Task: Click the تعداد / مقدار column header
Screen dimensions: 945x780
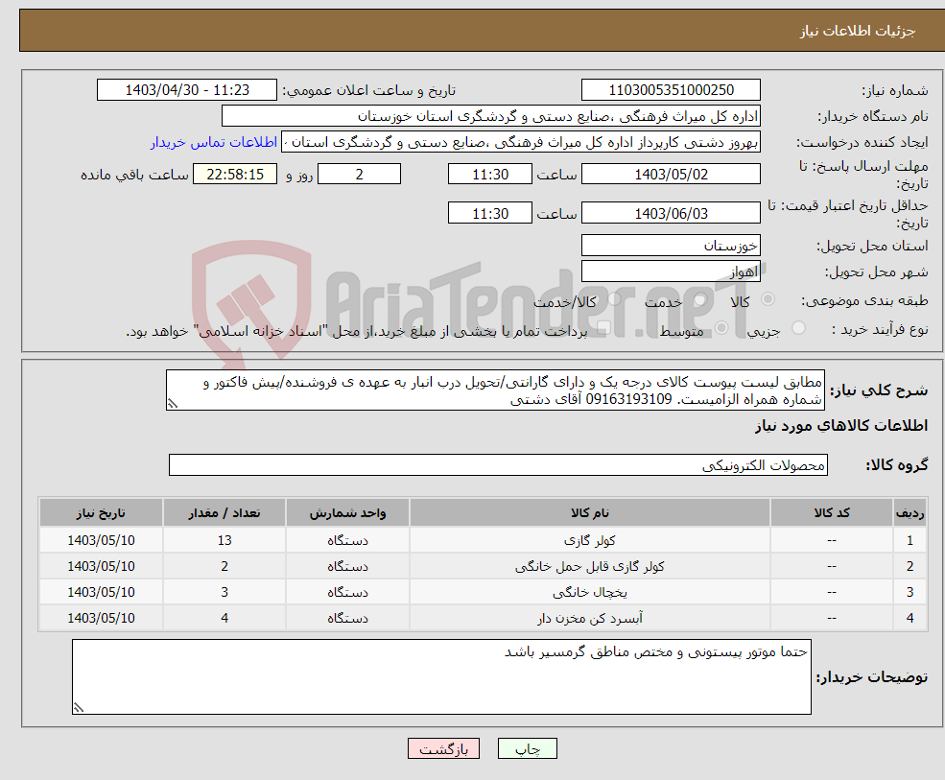Action: pyautogui.click(x=224, y=513)
